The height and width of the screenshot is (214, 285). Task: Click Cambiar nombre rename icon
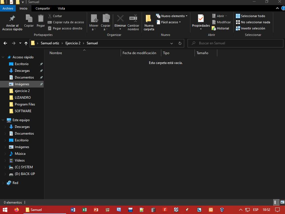tap(133, 19)
